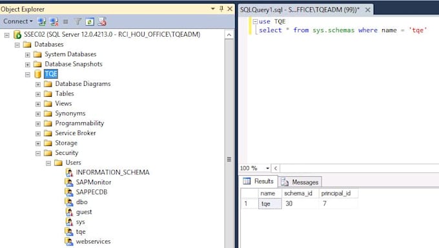This screenshot has height=248, width=439.
Task: Switch to the Results tab
Action: click(x=259, y=181)
